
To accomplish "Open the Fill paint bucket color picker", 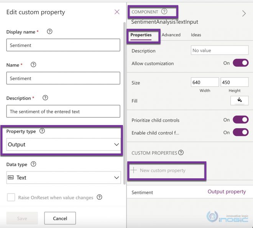I will coord(240,101).
